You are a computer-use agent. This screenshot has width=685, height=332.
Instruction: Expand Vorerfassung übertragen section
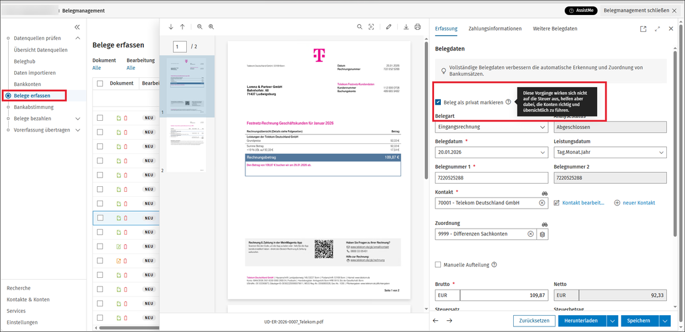click(x=78, y=130)
